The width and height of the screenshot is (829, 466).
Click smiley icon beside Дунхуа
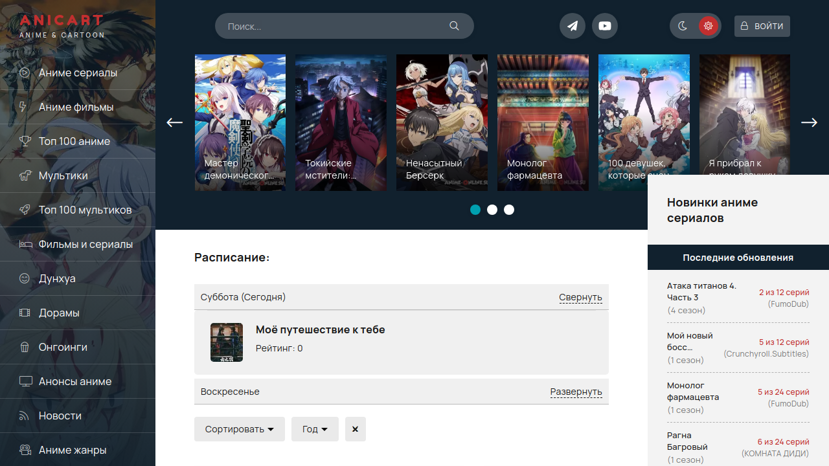[x=25, y=278]
